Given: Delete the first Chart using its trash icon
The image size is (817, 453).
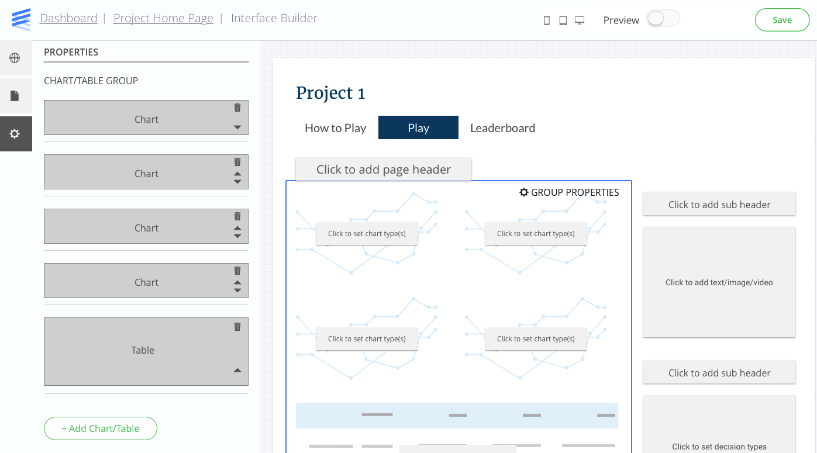Looking at the screenshot, I should pos(237,108).
